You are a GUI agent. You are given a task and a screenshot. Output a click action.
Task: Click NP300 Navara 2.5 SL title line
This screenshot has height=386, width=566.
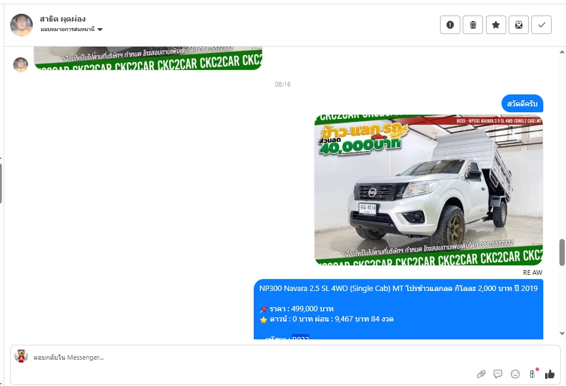click(x=398, y=289)
